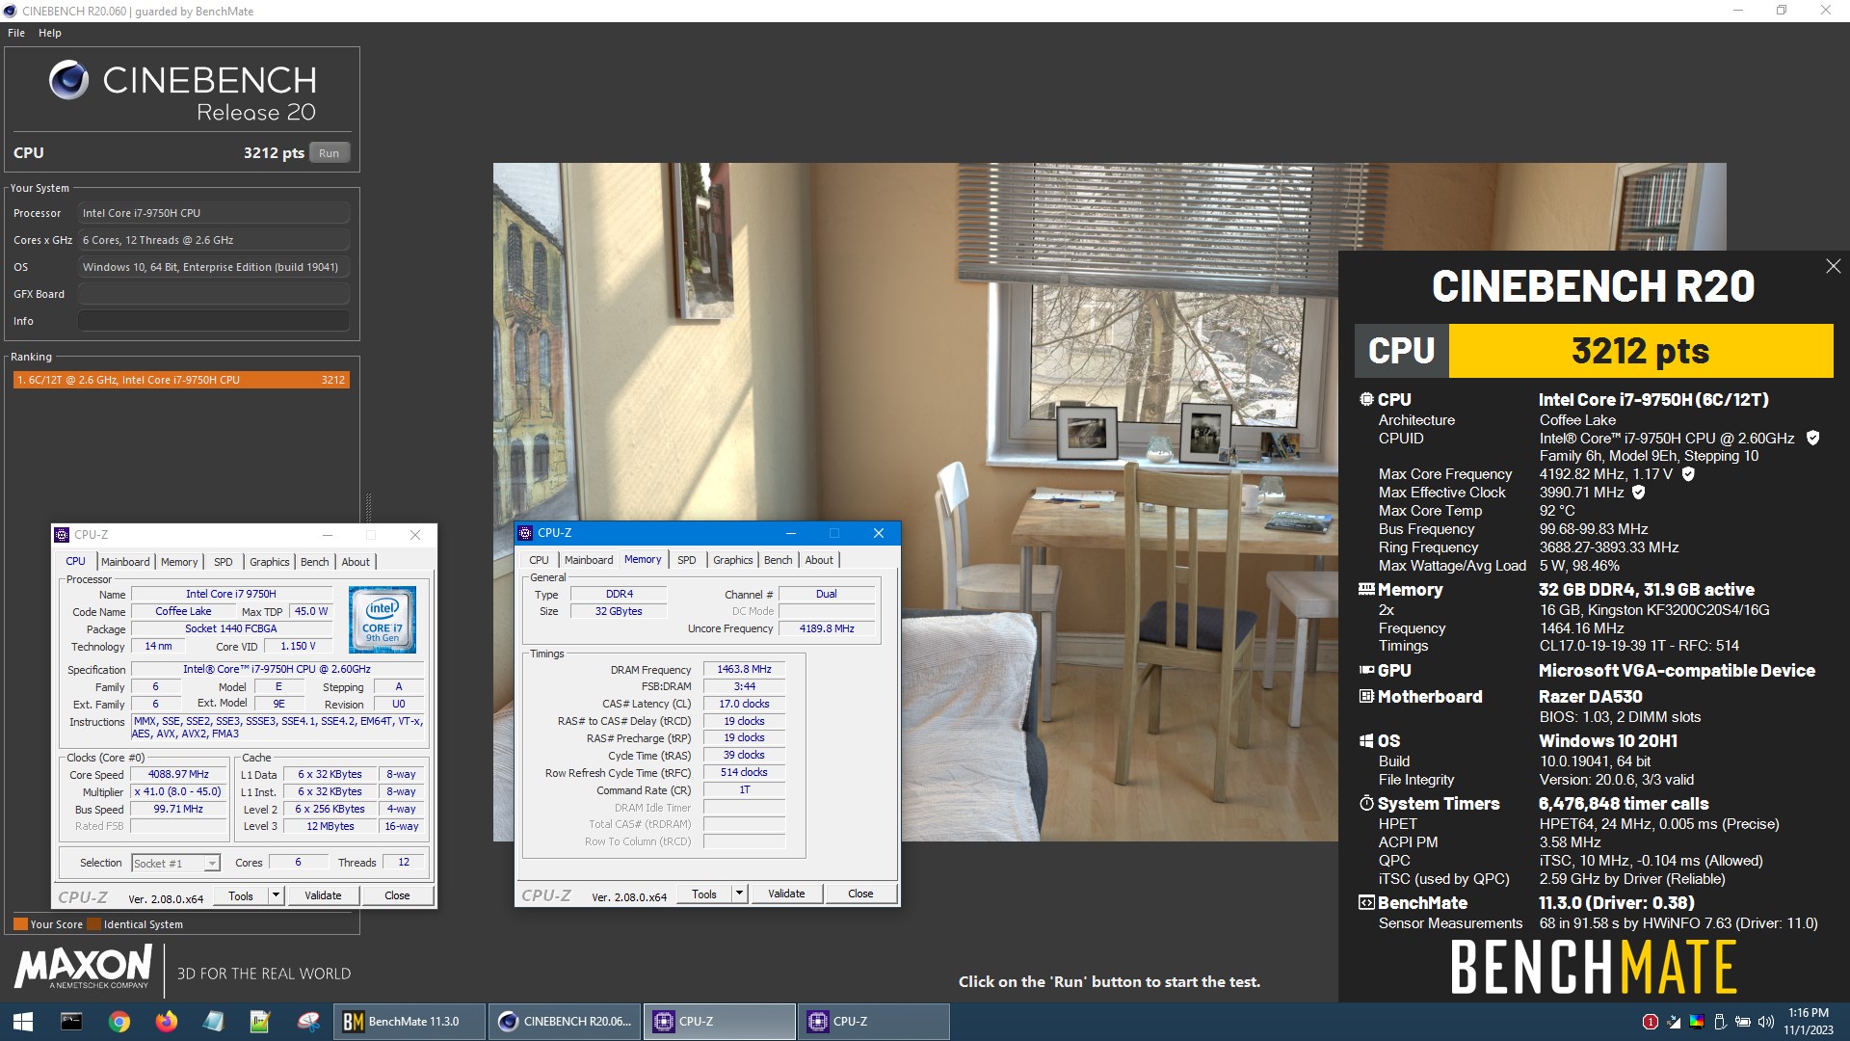Open Mainboard tab in right CPU-Z window

click(x=589, y=560)
